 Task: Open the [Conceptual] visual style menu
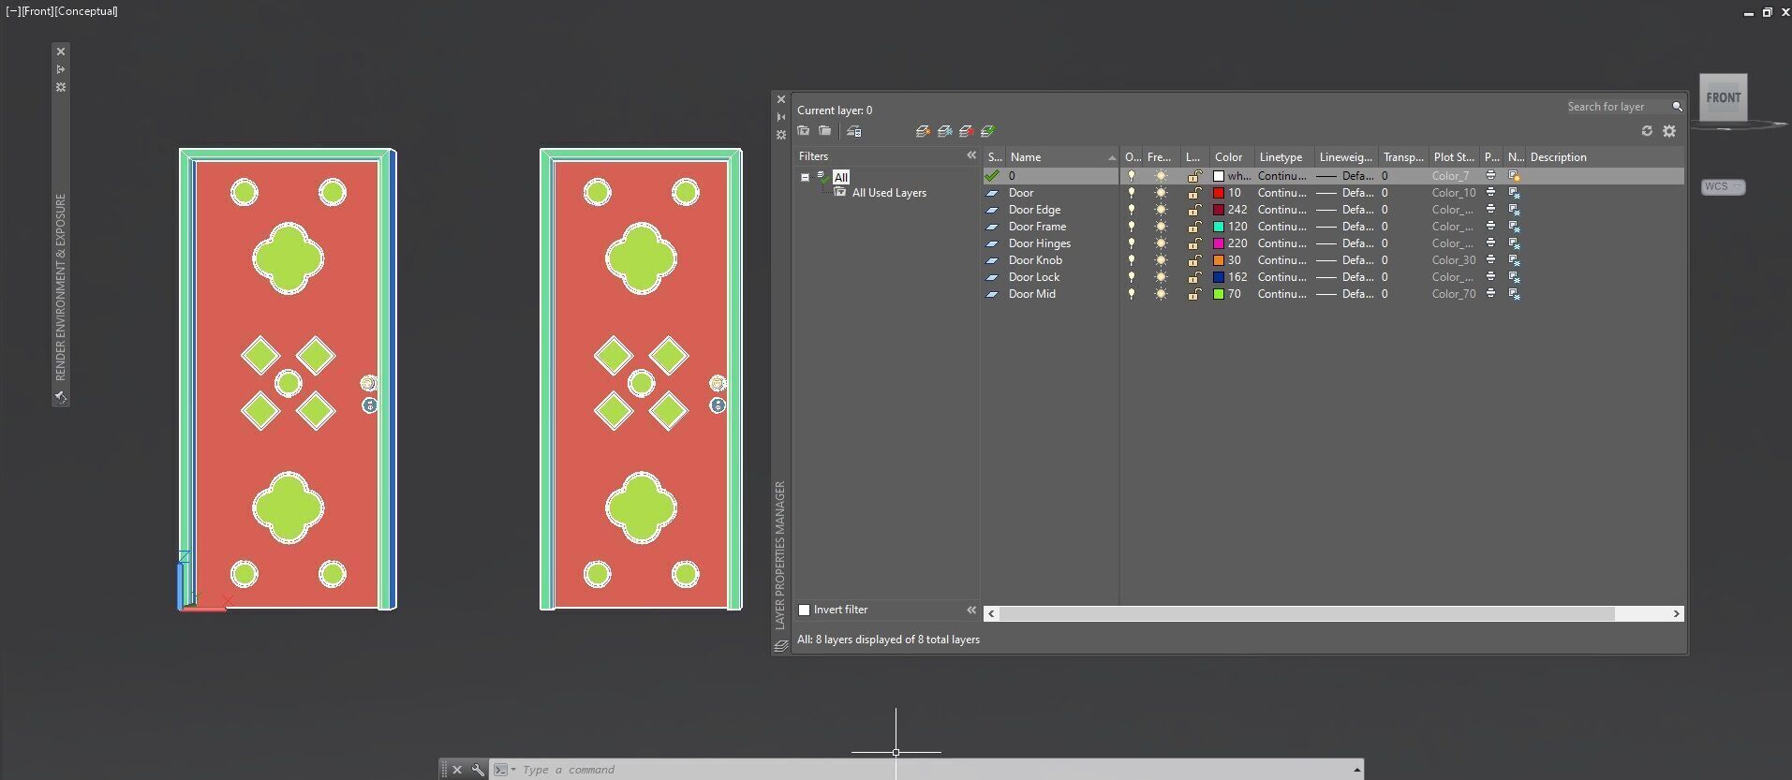pos(87,11)
